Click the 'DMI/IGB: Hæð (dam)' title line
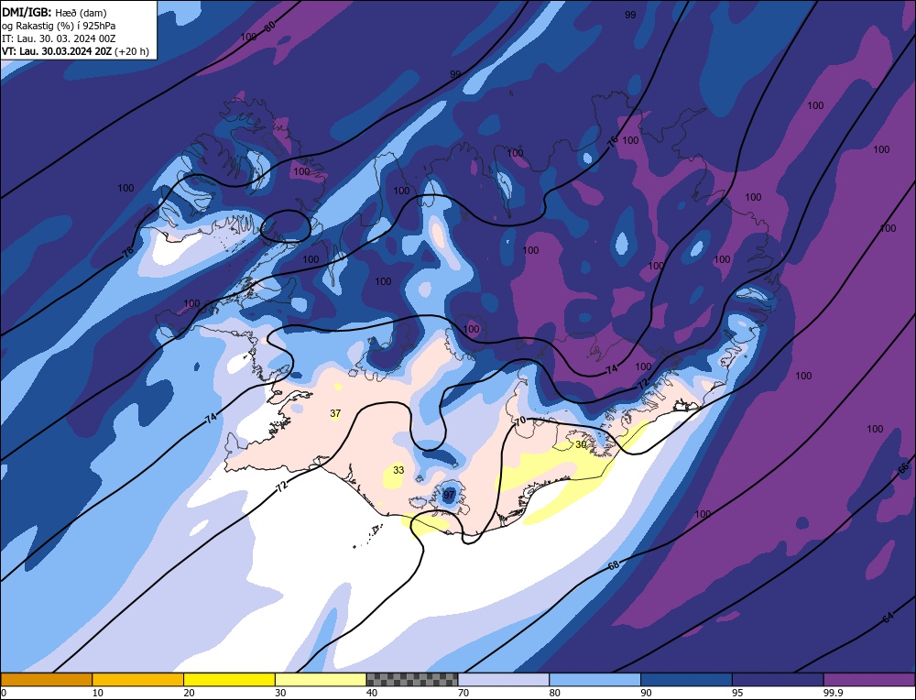The image size is (916, 700). pyautogui.click(x=54, y=12)
